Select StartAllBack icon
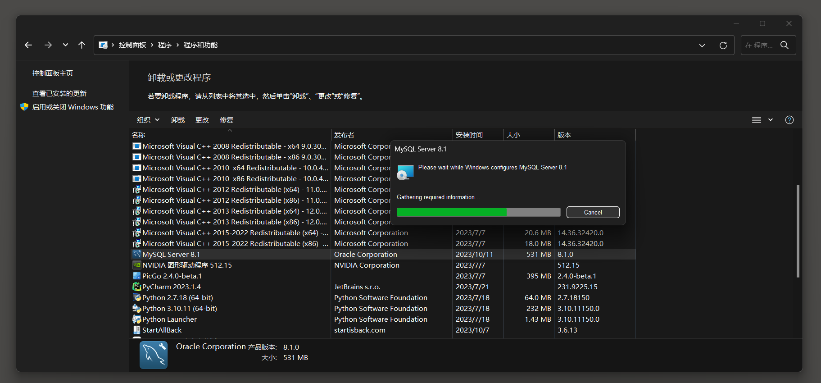 click(137, 330)
